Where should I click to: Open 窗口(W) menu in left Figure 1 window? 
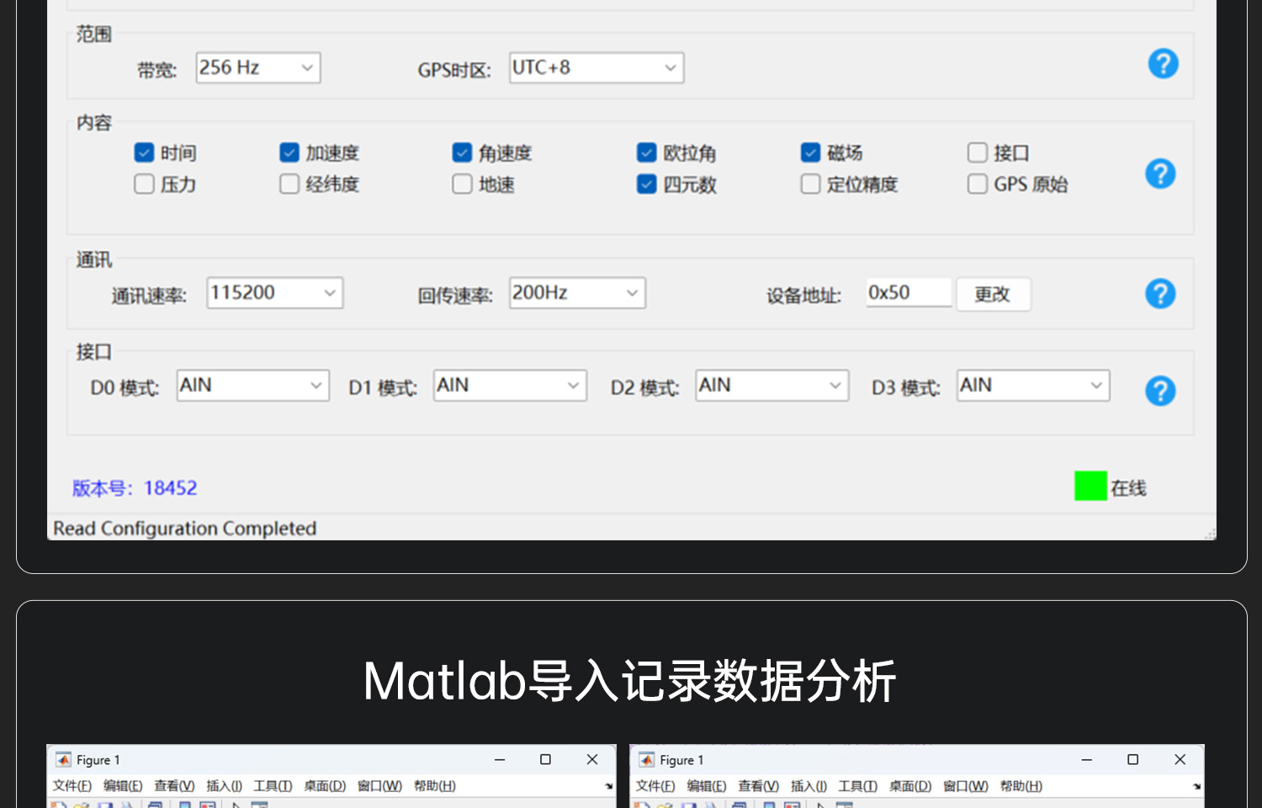379,786
